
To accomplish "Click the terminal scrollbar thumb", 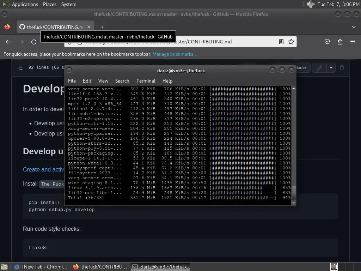I will [x=294, y=193].
